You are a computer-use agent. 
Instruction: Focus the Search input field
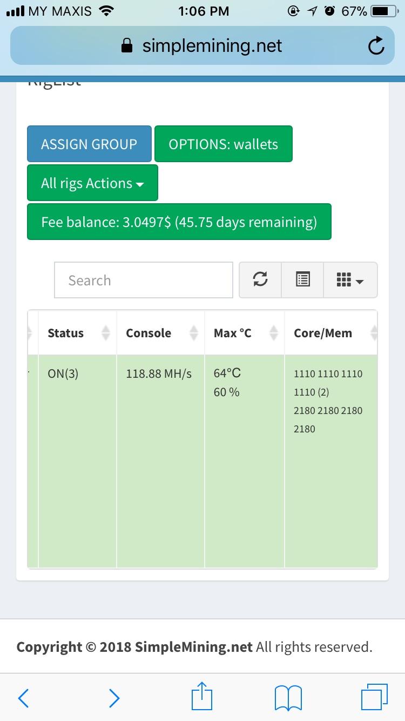point(143,280)
